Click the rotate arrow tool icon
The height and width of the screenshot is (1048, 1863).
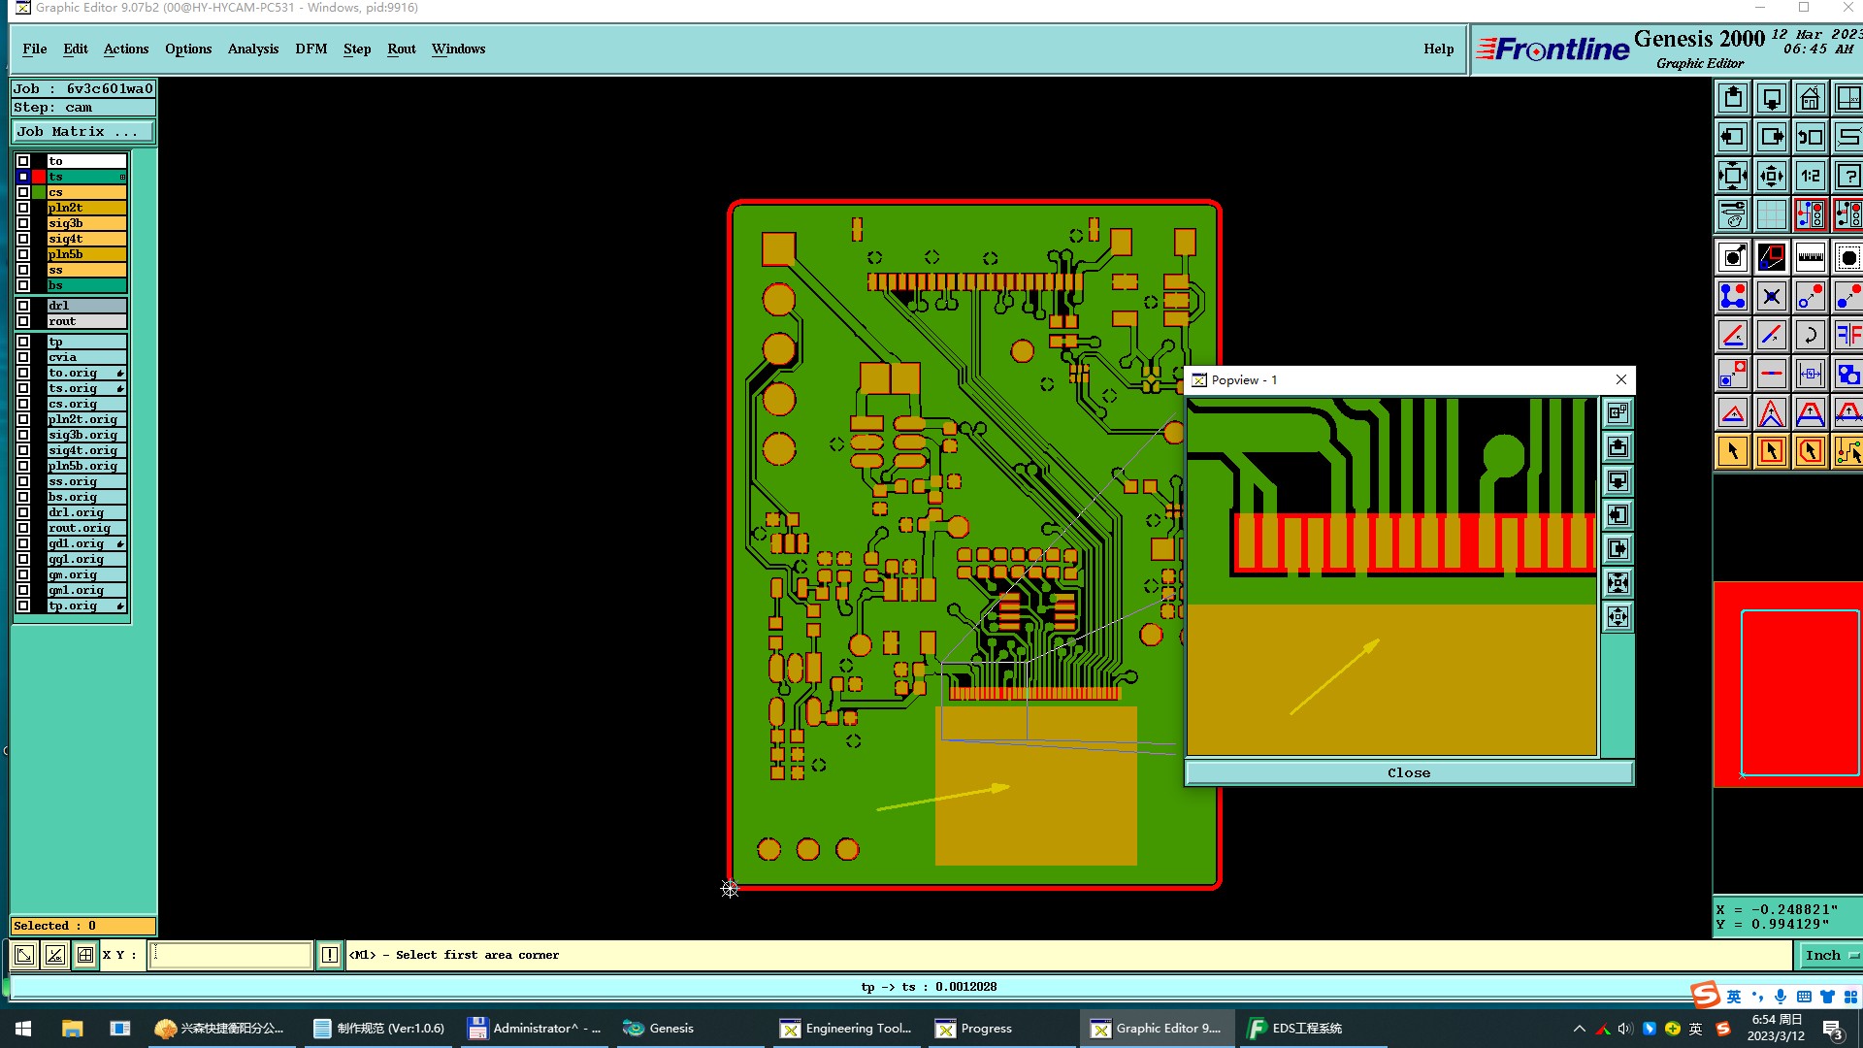(x=1810, y=335)
